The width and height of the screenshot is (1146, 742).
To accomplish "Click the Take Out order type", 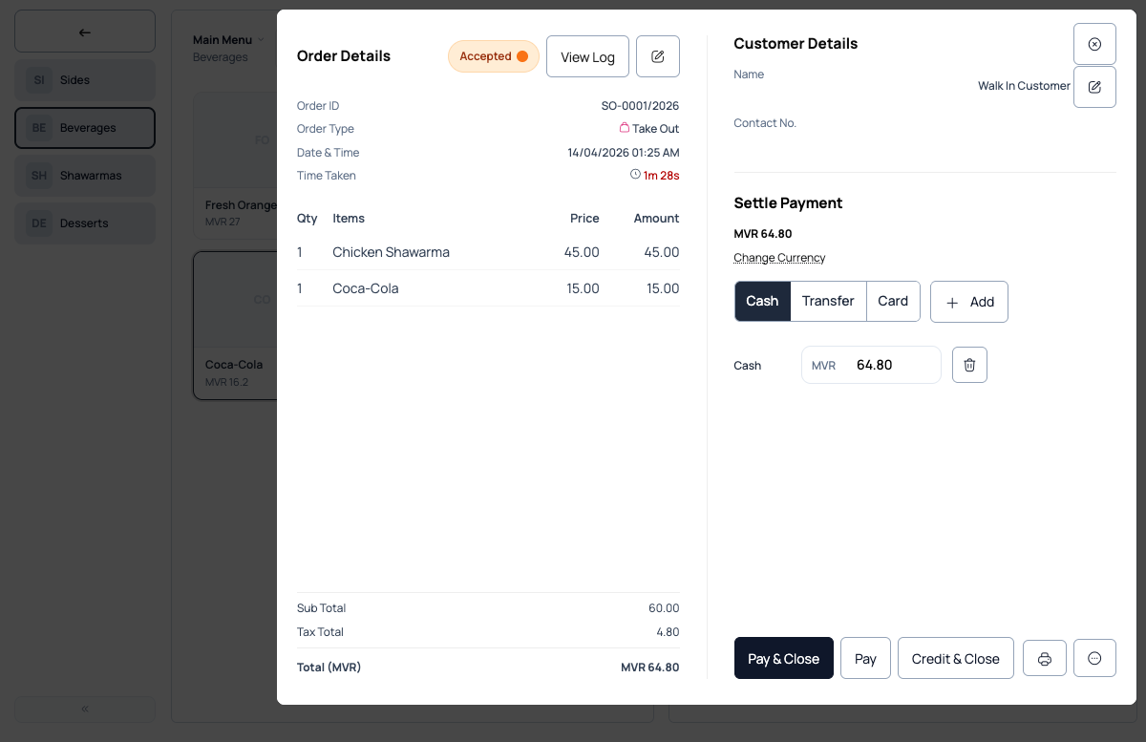I will [649, 129].
